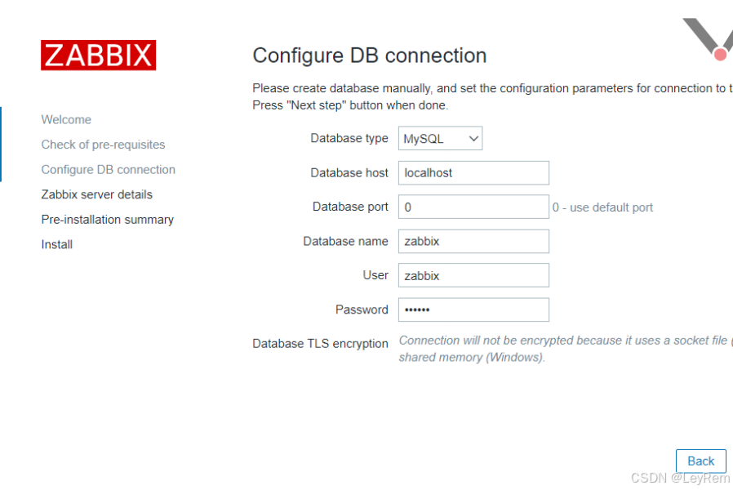Click into the Password field
This screenshot has height=490, width=733.
point(473,310)
